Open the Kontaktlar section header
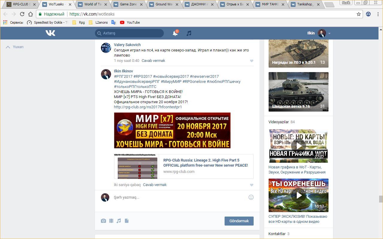The image size is (383, 239). coord(277,234)
